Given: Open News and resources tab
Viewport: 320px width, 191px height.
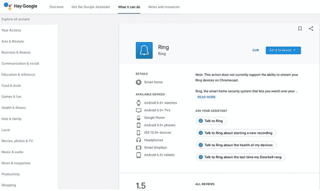Looking at the screenshot, I should [x=164, y=7].
